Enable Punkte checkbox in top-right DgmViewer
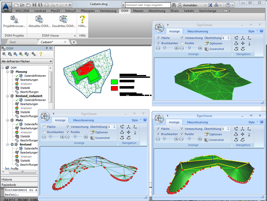The width and height of the screenshot is (267, 201). 182,43
